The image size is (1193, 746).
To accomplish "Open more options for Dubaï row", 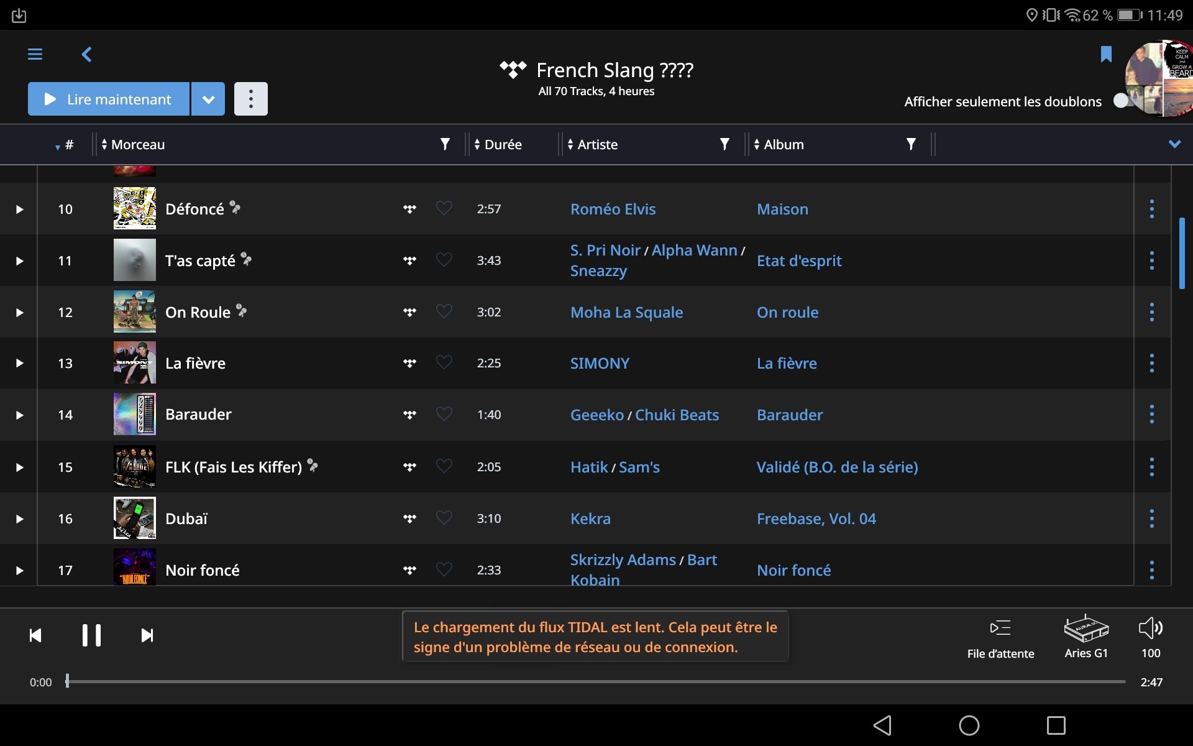I will 1152,518.
